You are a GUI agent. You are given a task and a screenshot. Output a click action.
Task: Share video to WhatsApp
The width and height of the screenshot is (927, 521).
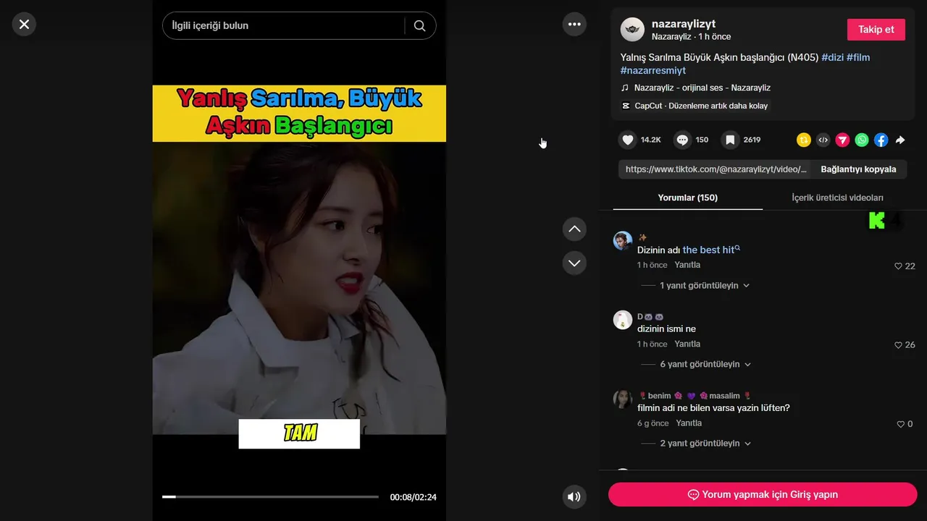click(x=862, y=140)
